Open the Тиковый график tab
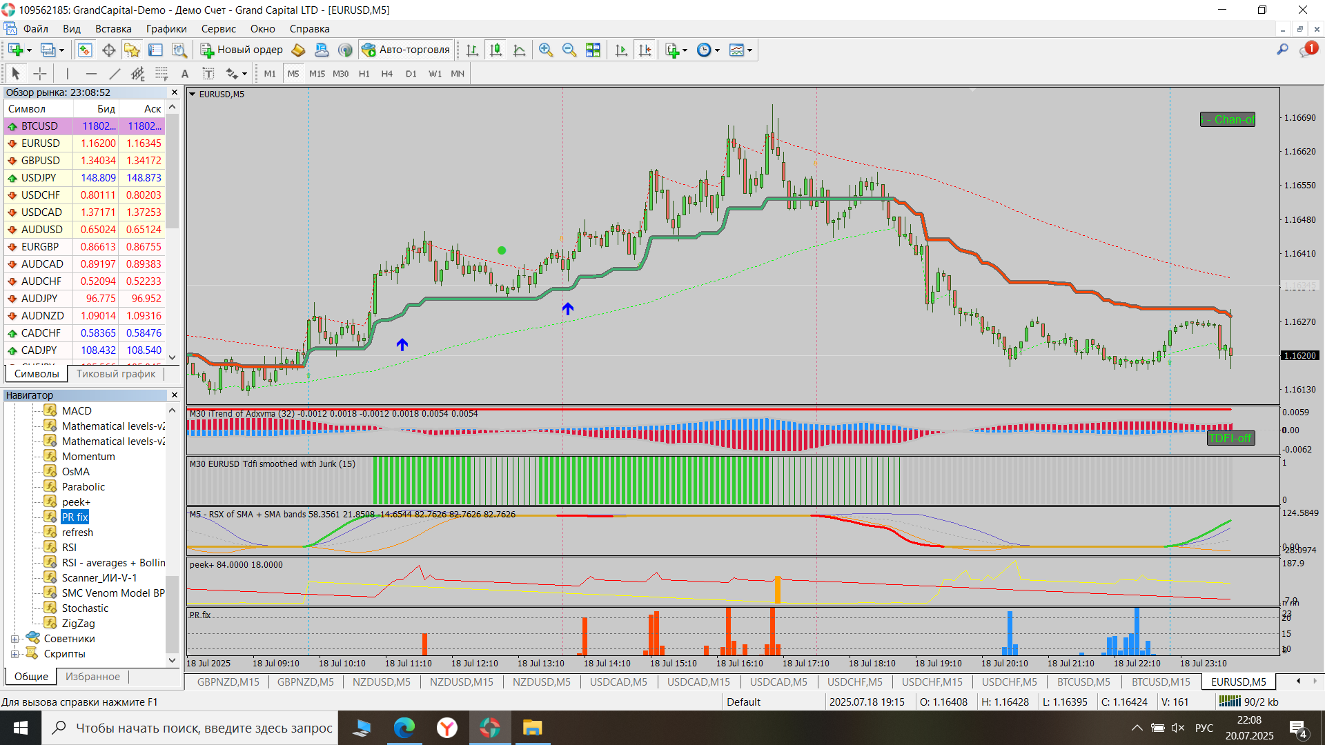 (x=116, y=374)
